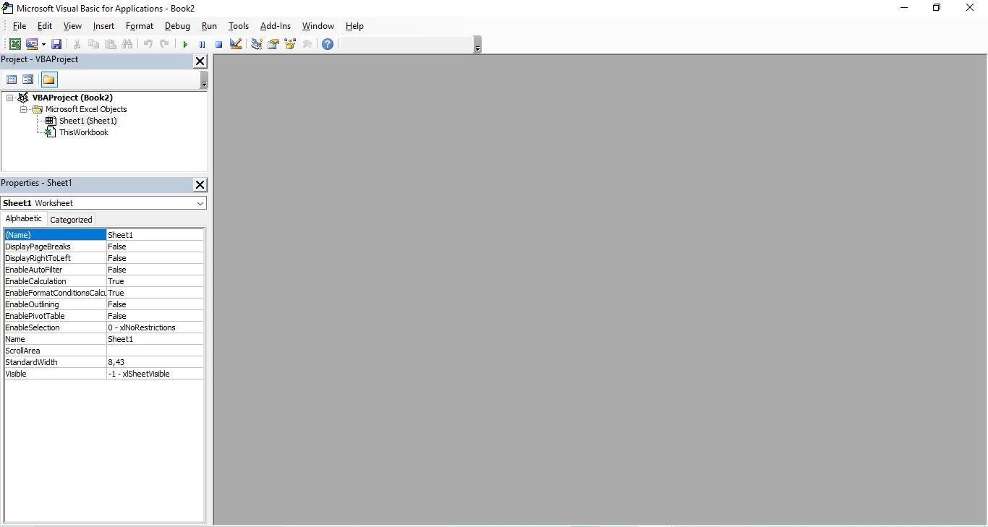Open the Format menu

point(140,26)
